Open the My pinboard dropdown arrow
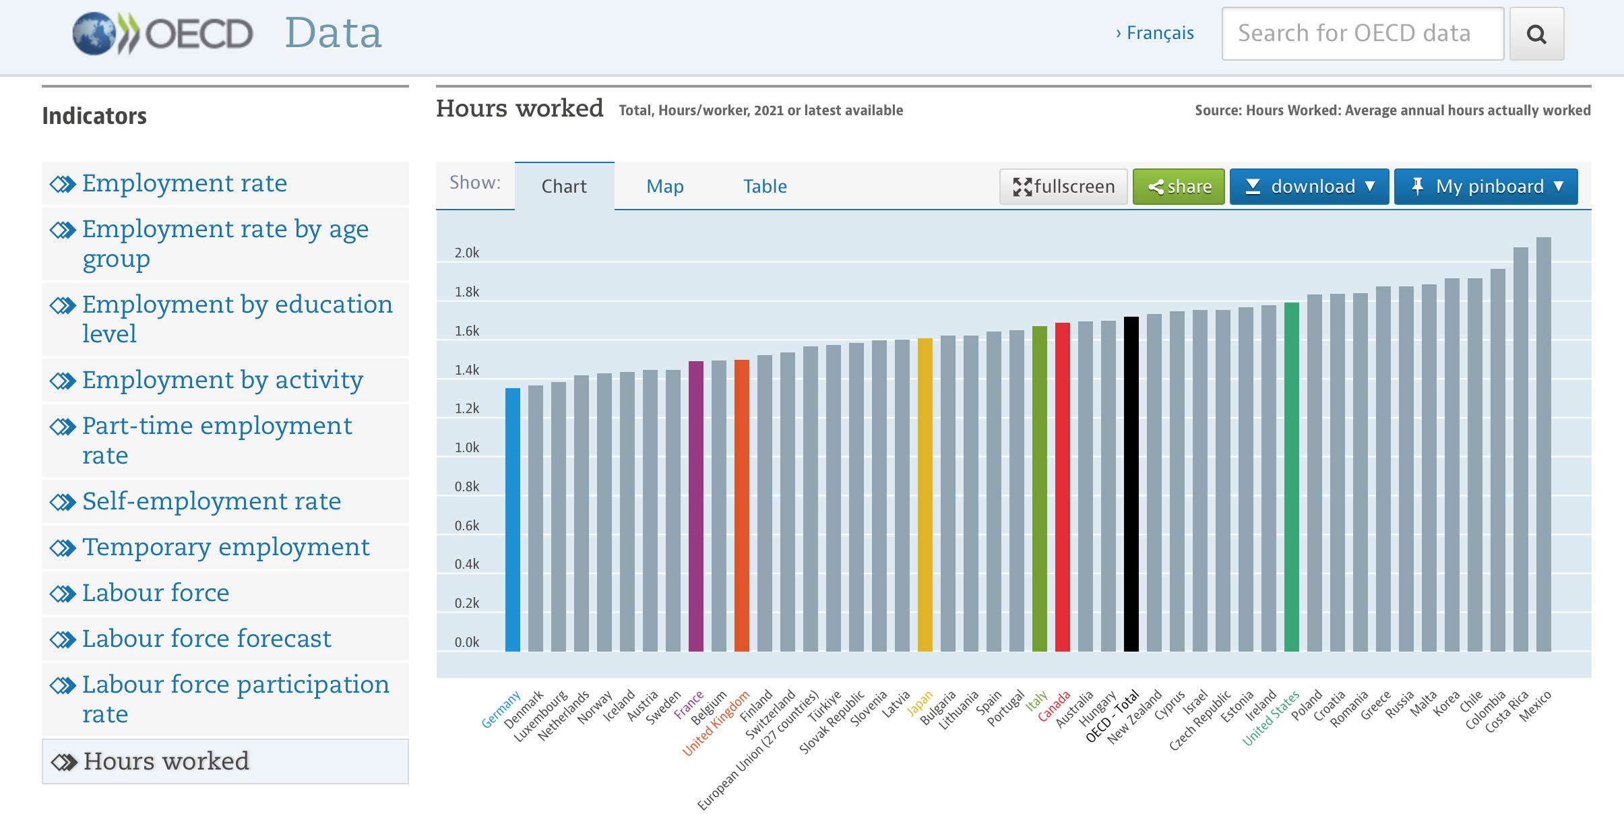1624x814 pixels. click(x=1559, y=186)
